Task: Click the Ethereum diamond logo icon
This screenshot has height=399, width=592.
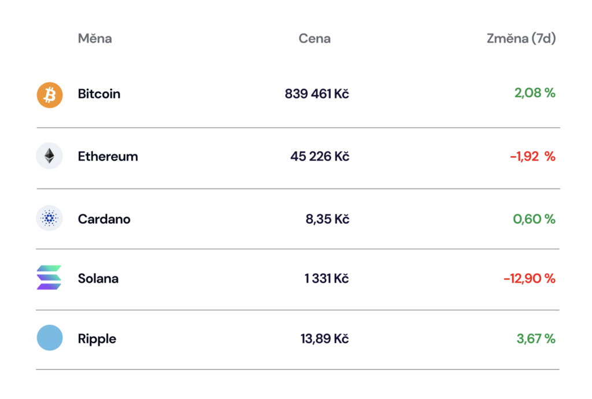Action: pos(50,156)
